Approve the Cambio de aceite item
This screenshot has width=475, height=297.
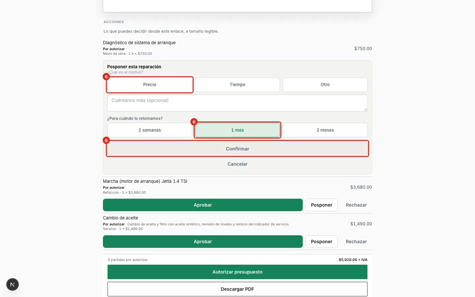(x=203, y=242)
